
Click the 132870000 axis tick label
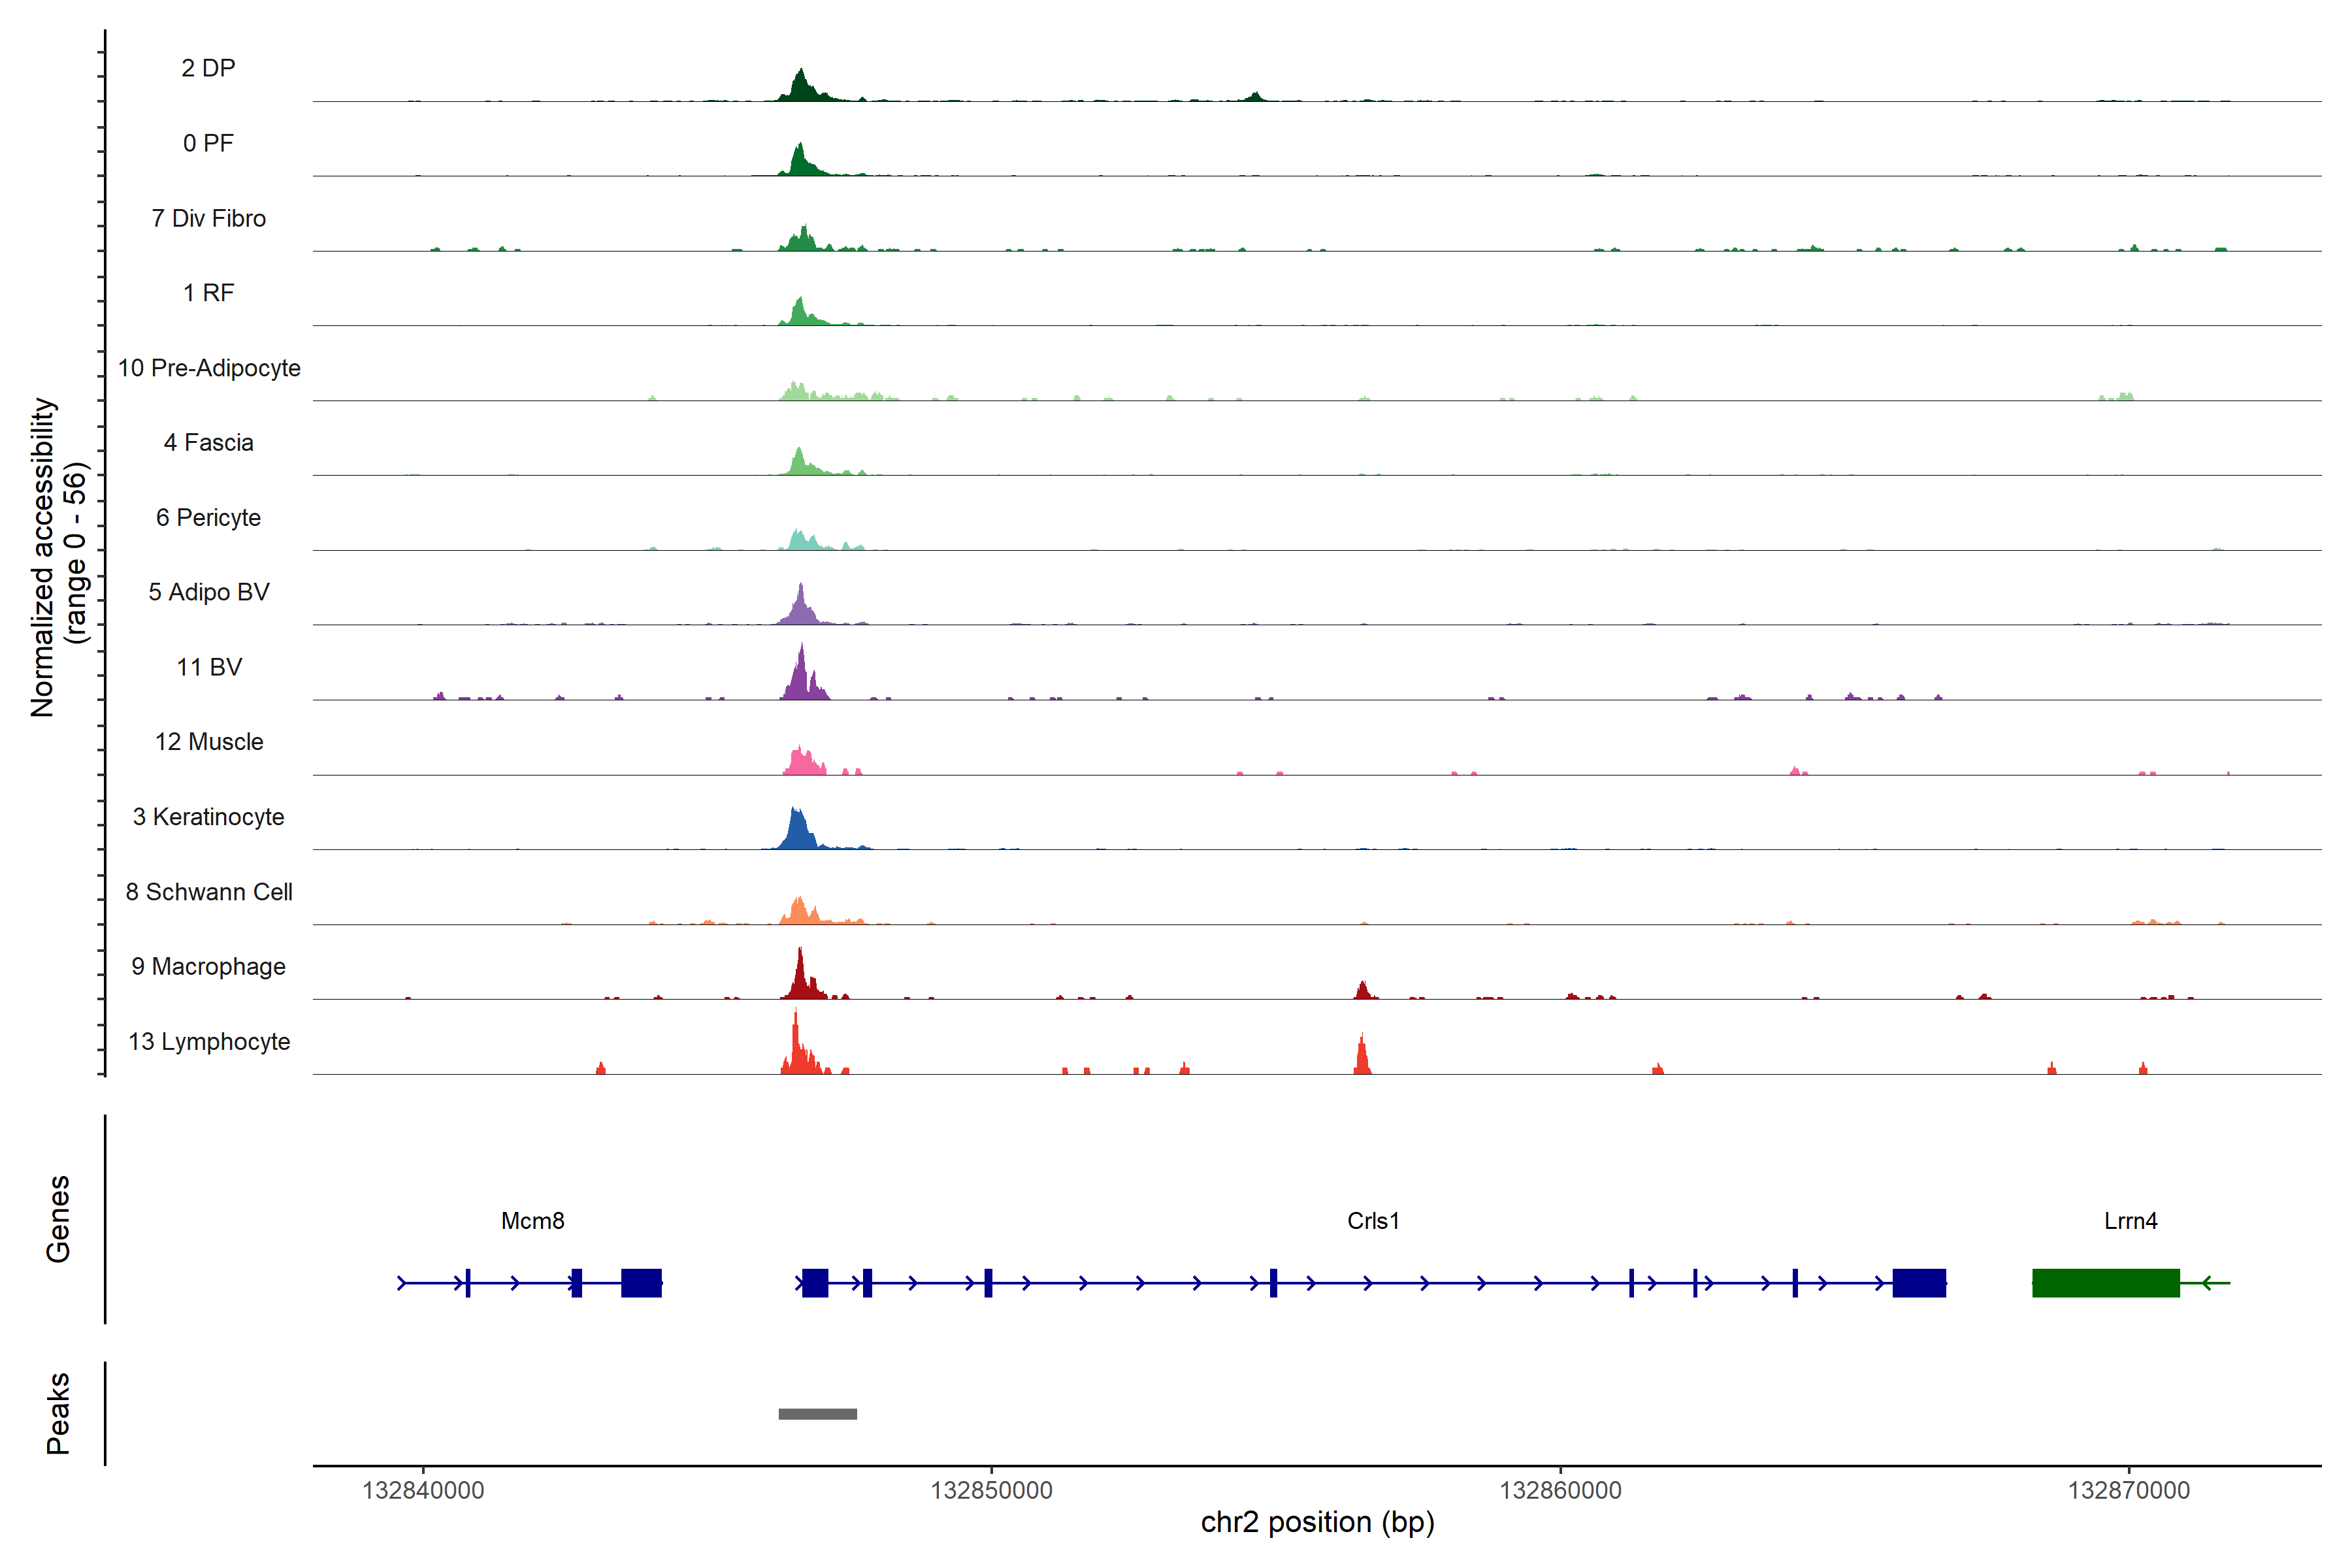click(x=2128, y=1490)
